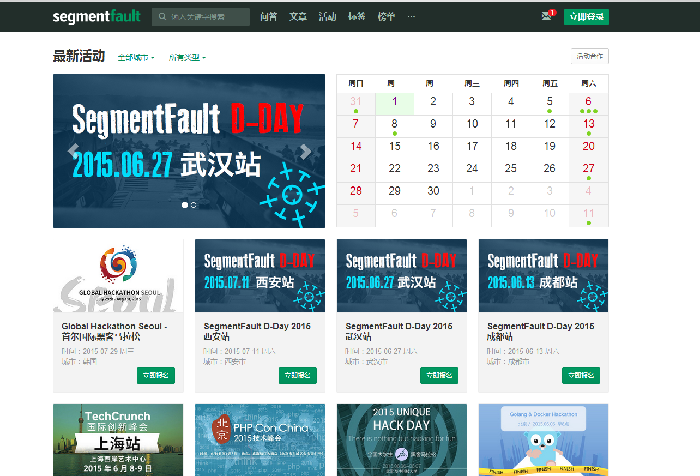Open the 2015 Unique Hack Day image
The image size is (700, 476).
pyautogui.click(x=402, y=440)
